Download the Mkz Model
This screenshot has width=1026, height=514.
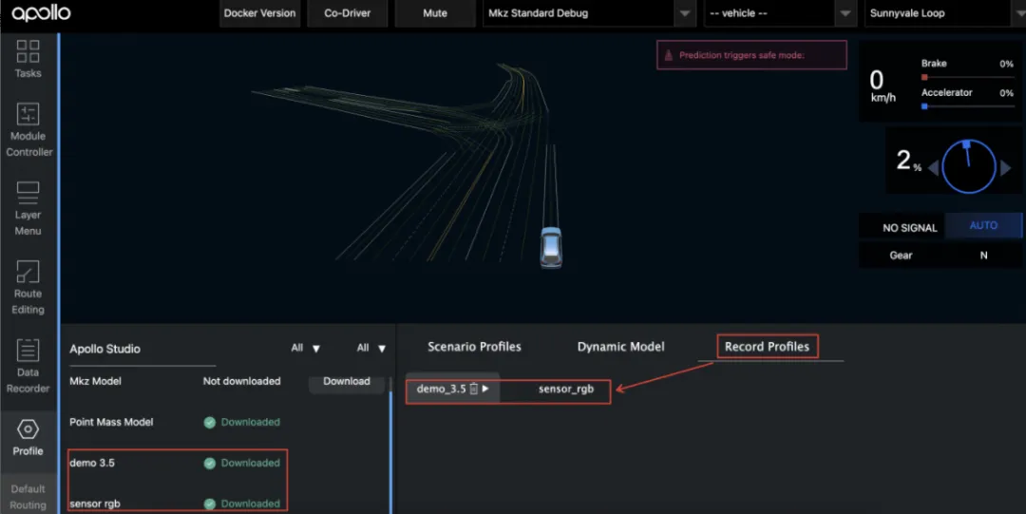tap(346, 381)
